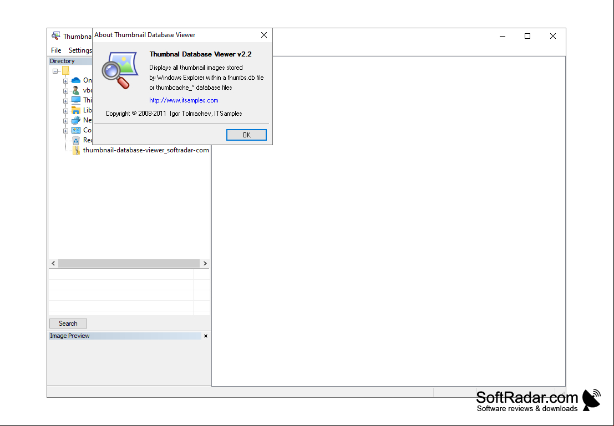Select the user account folder icon
The height and width of the screenshot is (426, 614).
(x=76, y=90)
